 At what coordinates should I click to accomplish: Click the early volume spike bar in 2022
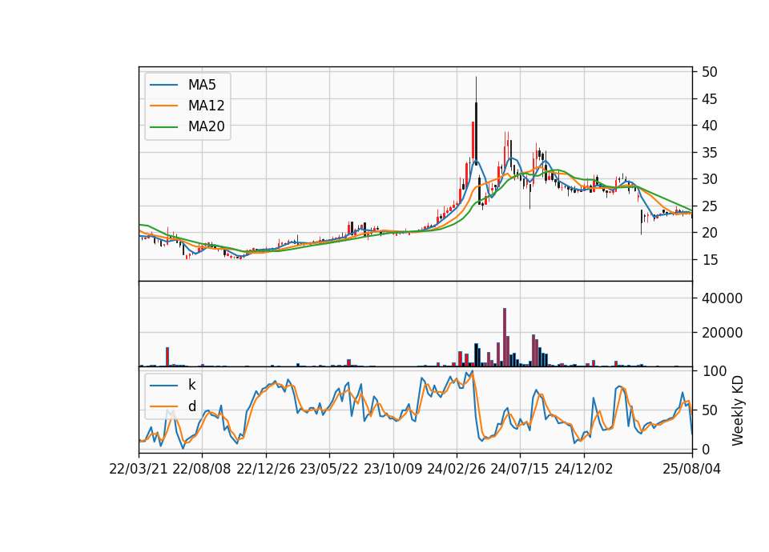pyautogui.click(x=167, y=357)
